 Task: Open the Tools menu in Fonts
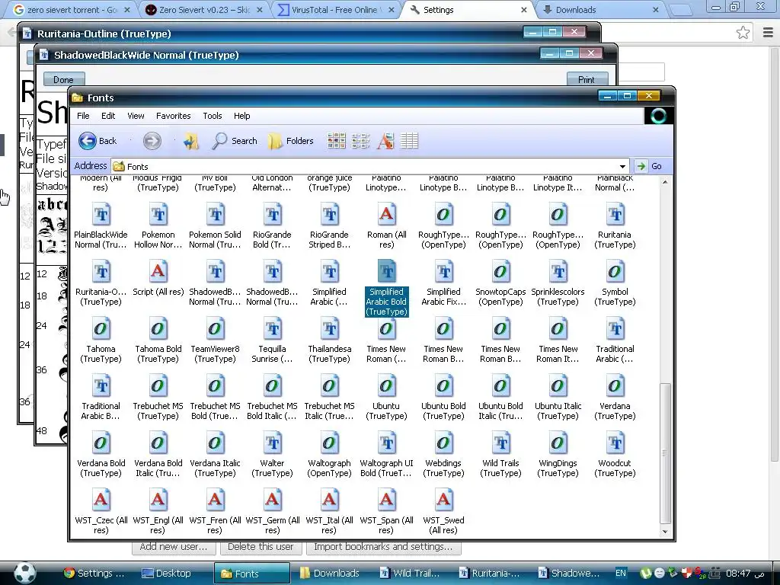[213, 116]
